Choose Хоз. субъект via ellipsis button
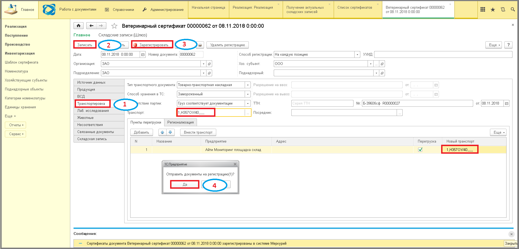 [376, 64]
